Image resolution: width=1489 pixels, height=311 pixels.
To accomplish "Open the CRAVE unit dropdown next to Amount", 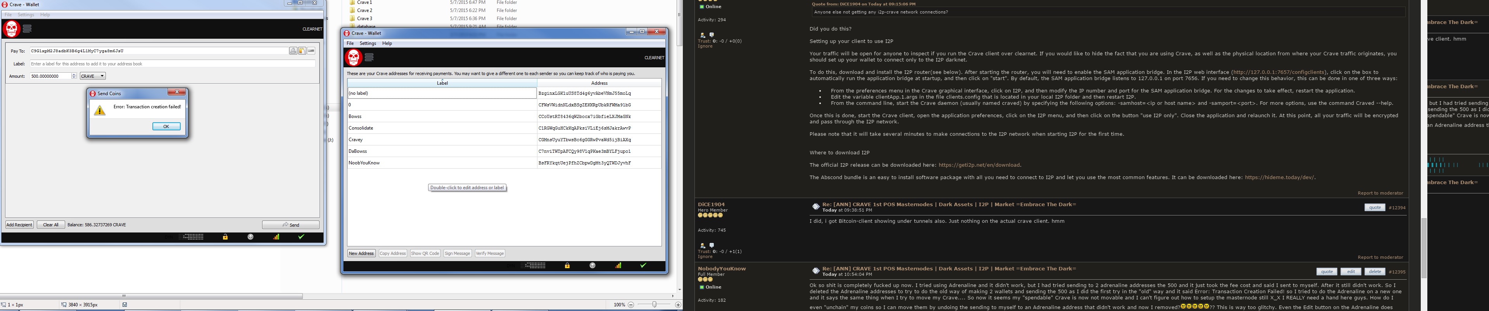I will (x=93, y=76).
